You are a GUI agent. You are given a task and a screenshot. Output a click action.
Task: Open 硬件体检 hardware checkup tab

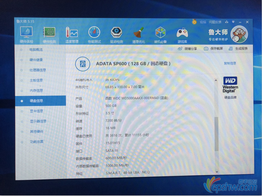coord(26,35)
